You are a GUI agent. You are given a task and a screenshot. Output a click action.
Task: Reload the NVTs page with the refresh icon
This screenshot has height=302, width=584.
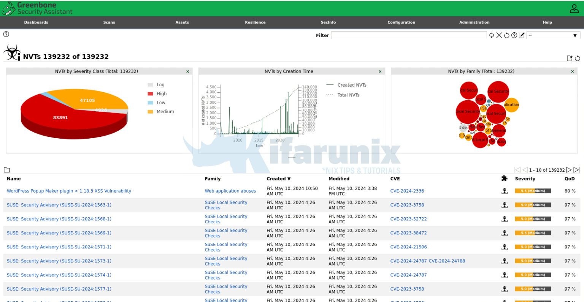578,58
